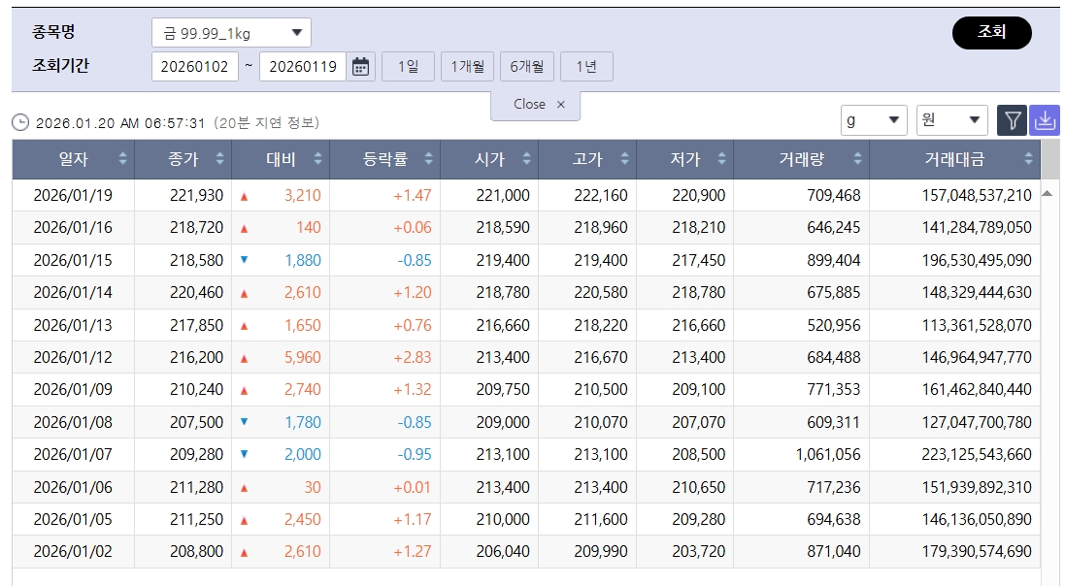Open the currency dropdown showing 원
Screen dimensions: 1065x586
pos(950,119)
